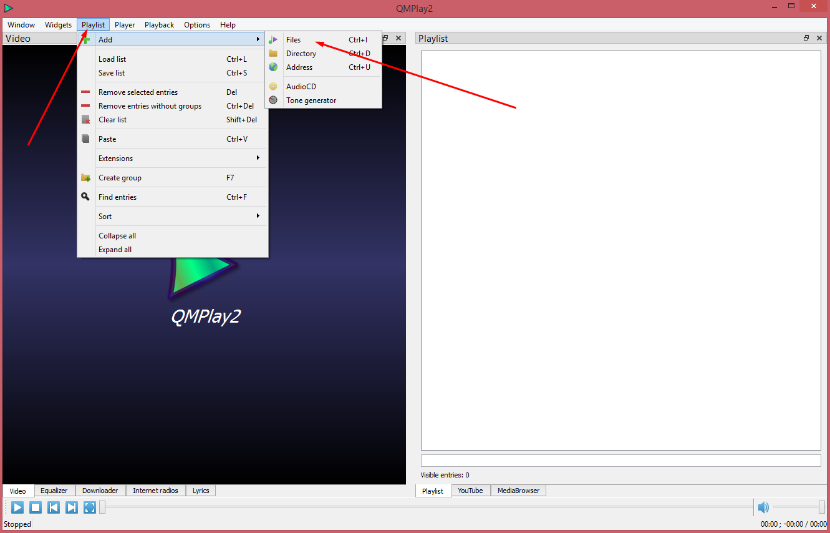Viewport: 830px width, 533px height.
Task: Adjust the volume slider
Action: click(799, 507)
